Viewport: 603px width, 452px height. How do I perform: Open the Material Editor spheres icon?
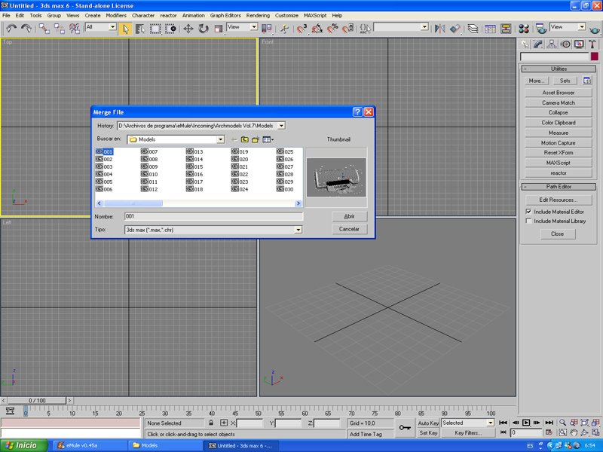tap(524, 29)
